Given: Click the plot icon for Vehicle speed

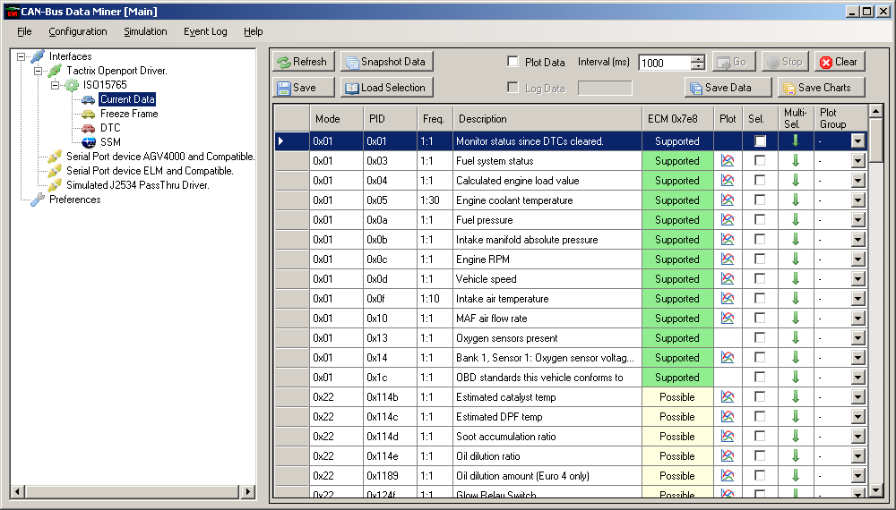Looking at the screenshot, I should pos(727,279).
